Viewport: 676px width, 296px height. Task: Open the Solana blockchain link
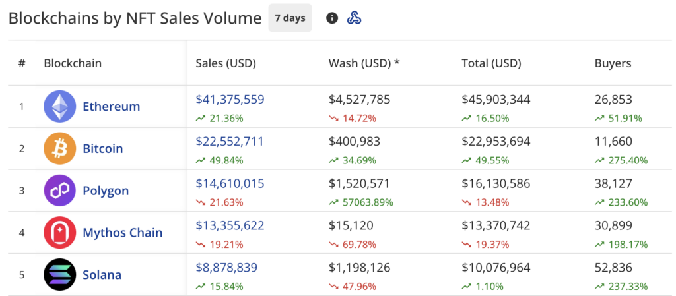pyautogui.click(x=102, y=275)
